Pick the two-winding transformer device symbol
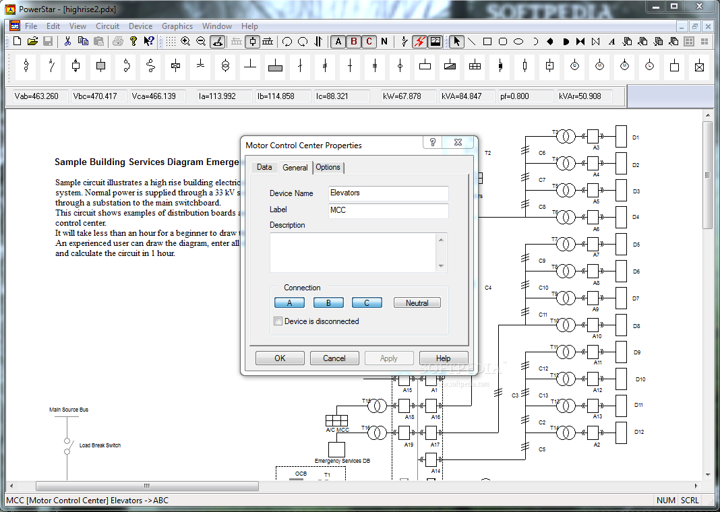The width and height of the screenshot is (720, 512). pos(225,67)
